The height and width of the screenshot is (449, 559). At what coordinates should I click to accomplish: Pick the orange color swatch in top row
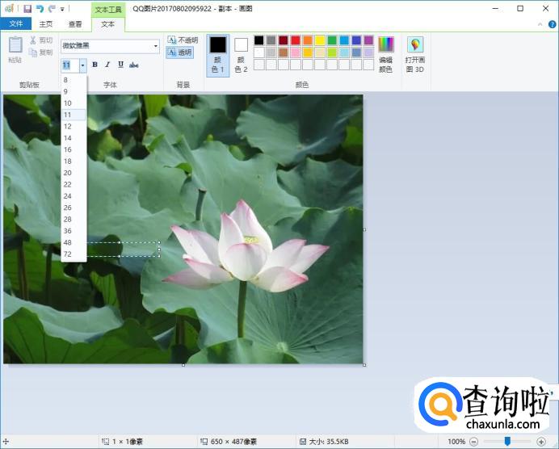click(x=307, y=40)
